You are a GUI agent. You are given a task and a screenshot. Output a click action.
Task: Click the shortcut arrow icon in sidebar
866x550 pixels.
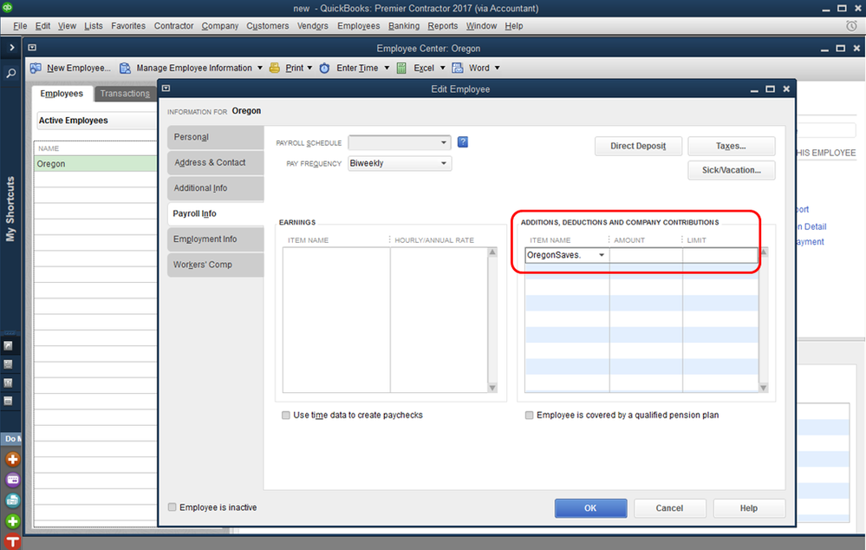tap(9, 345)
